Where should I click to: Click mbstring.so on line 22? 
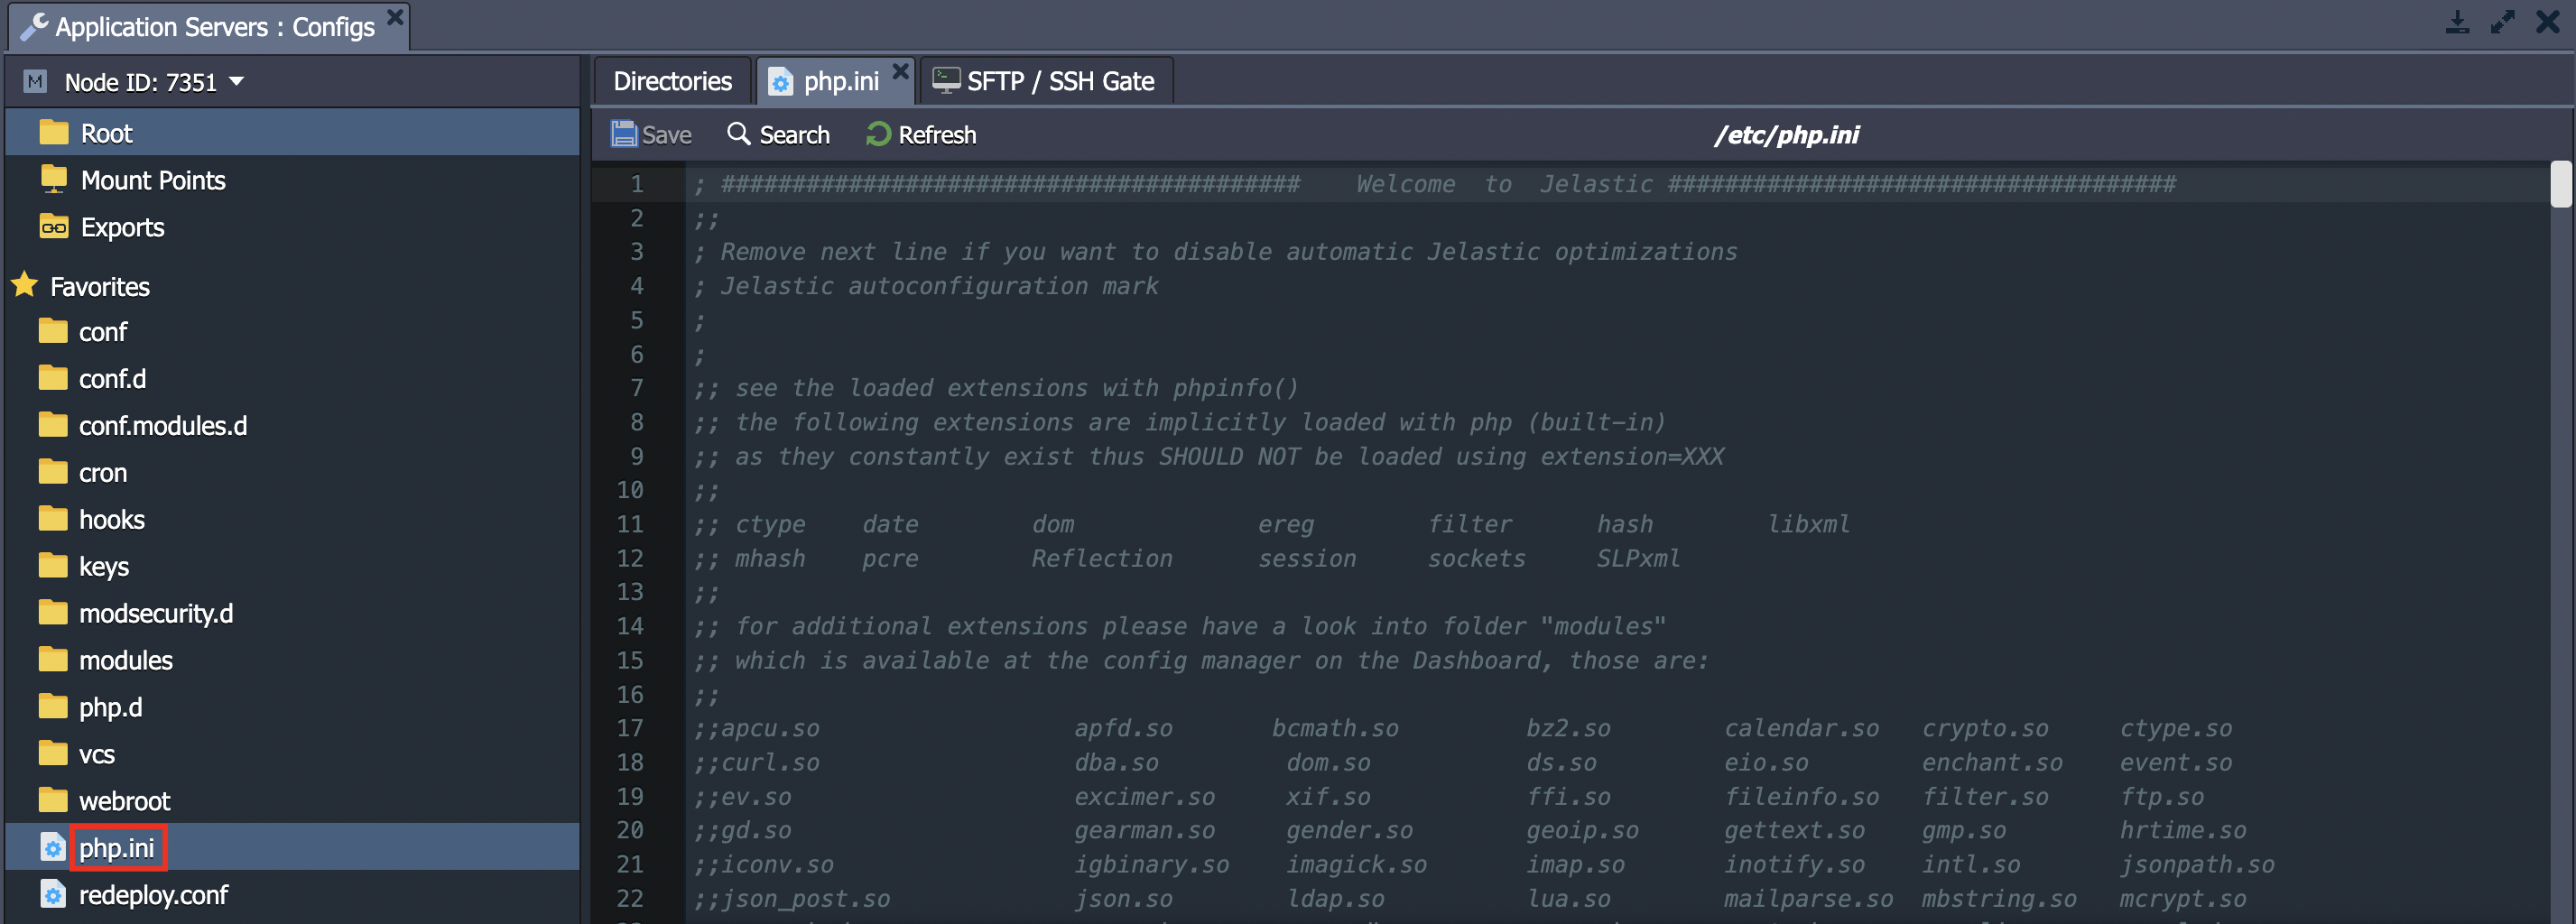1999,899
